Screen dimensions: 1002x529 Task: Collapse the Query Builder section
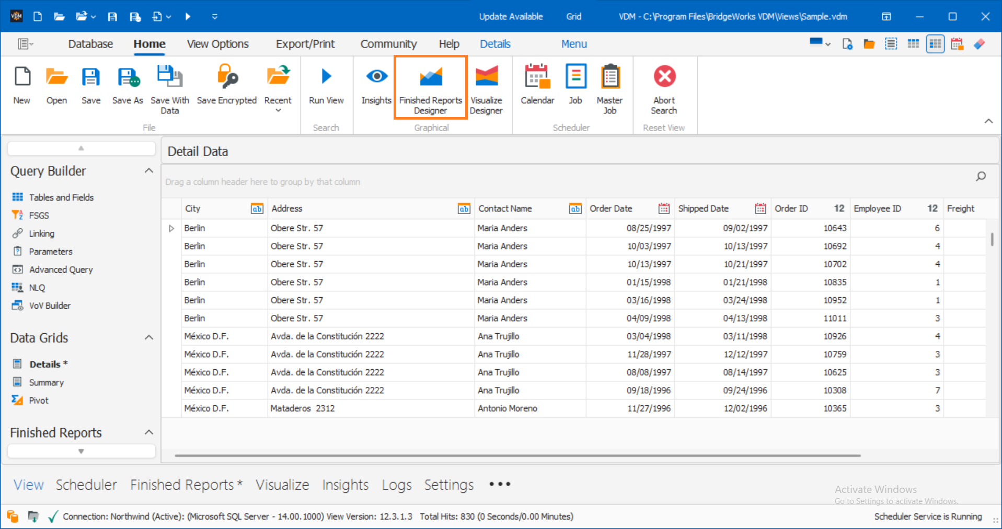(x=148, y=170)
